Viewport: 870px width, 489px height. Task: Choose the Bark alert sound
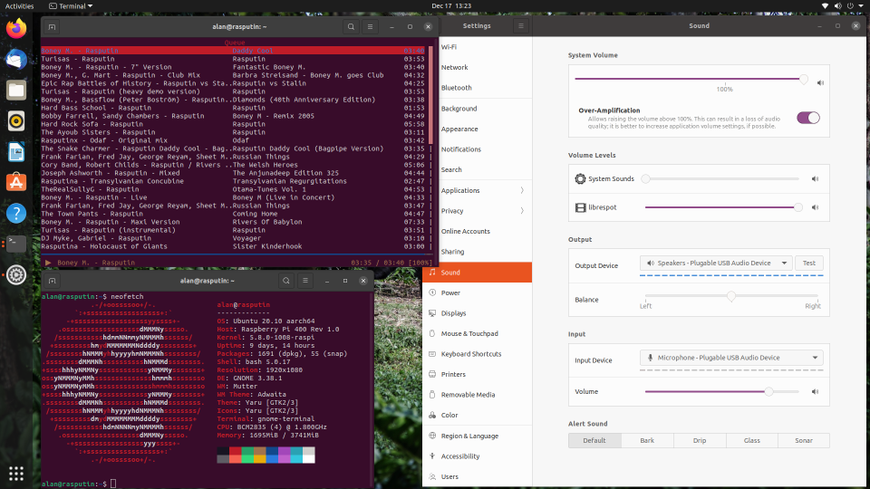647,440
